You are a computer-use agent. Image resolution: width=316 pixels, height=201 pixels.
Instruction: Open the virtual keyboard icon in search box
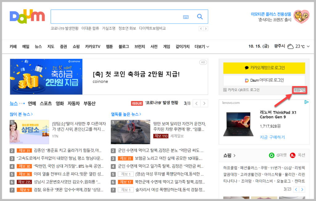pyautogui.click(x=186, y=17)
